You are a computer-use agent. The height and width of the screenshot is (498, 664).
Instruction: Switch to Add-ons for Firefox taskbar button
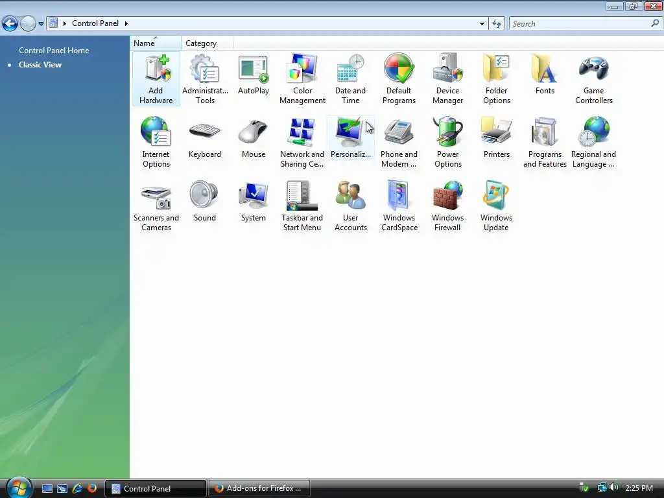click(x=259, y=489)
